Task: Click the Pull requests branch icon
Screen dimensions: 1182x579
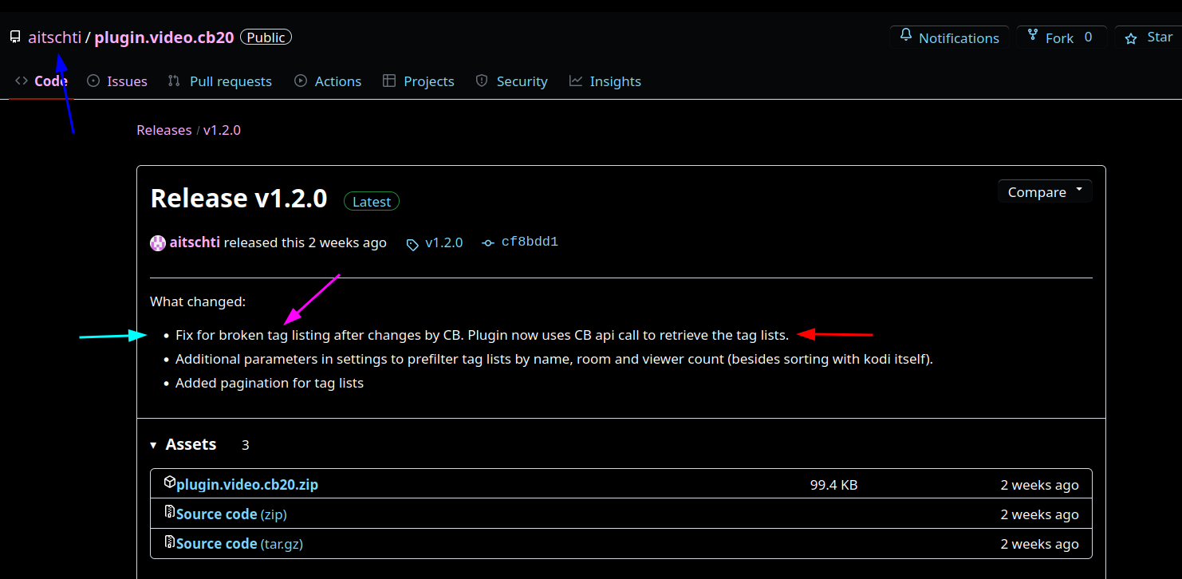Action: coord(174,81)
